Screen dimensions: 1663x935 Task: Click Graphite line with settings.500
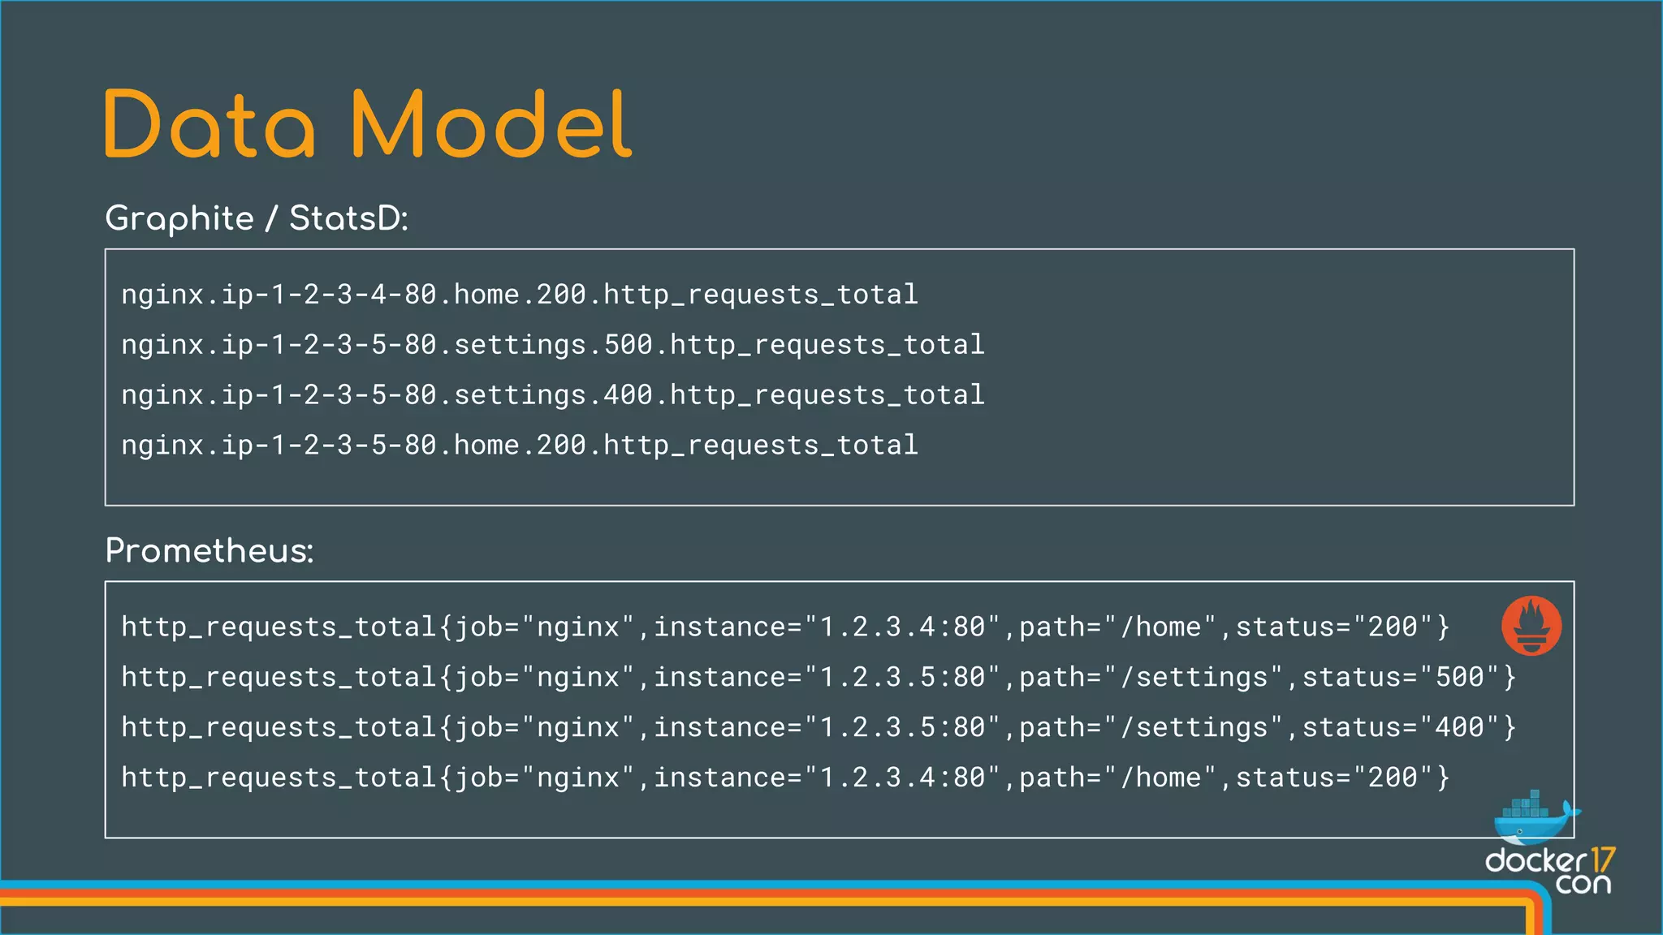(x=553, y=345)
